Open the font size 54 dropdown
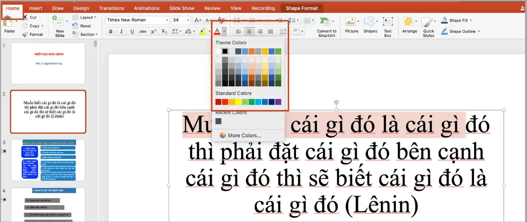This screenshot has height=222, width=527. coord(188,20)
